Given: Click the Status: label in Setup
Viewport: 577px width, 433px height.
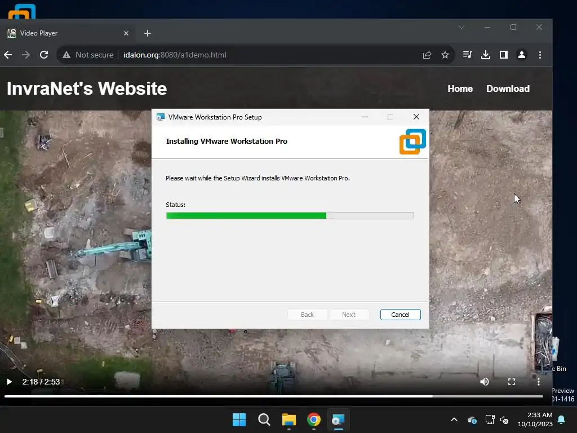Looking at the screenshot, I should [176, 205].
